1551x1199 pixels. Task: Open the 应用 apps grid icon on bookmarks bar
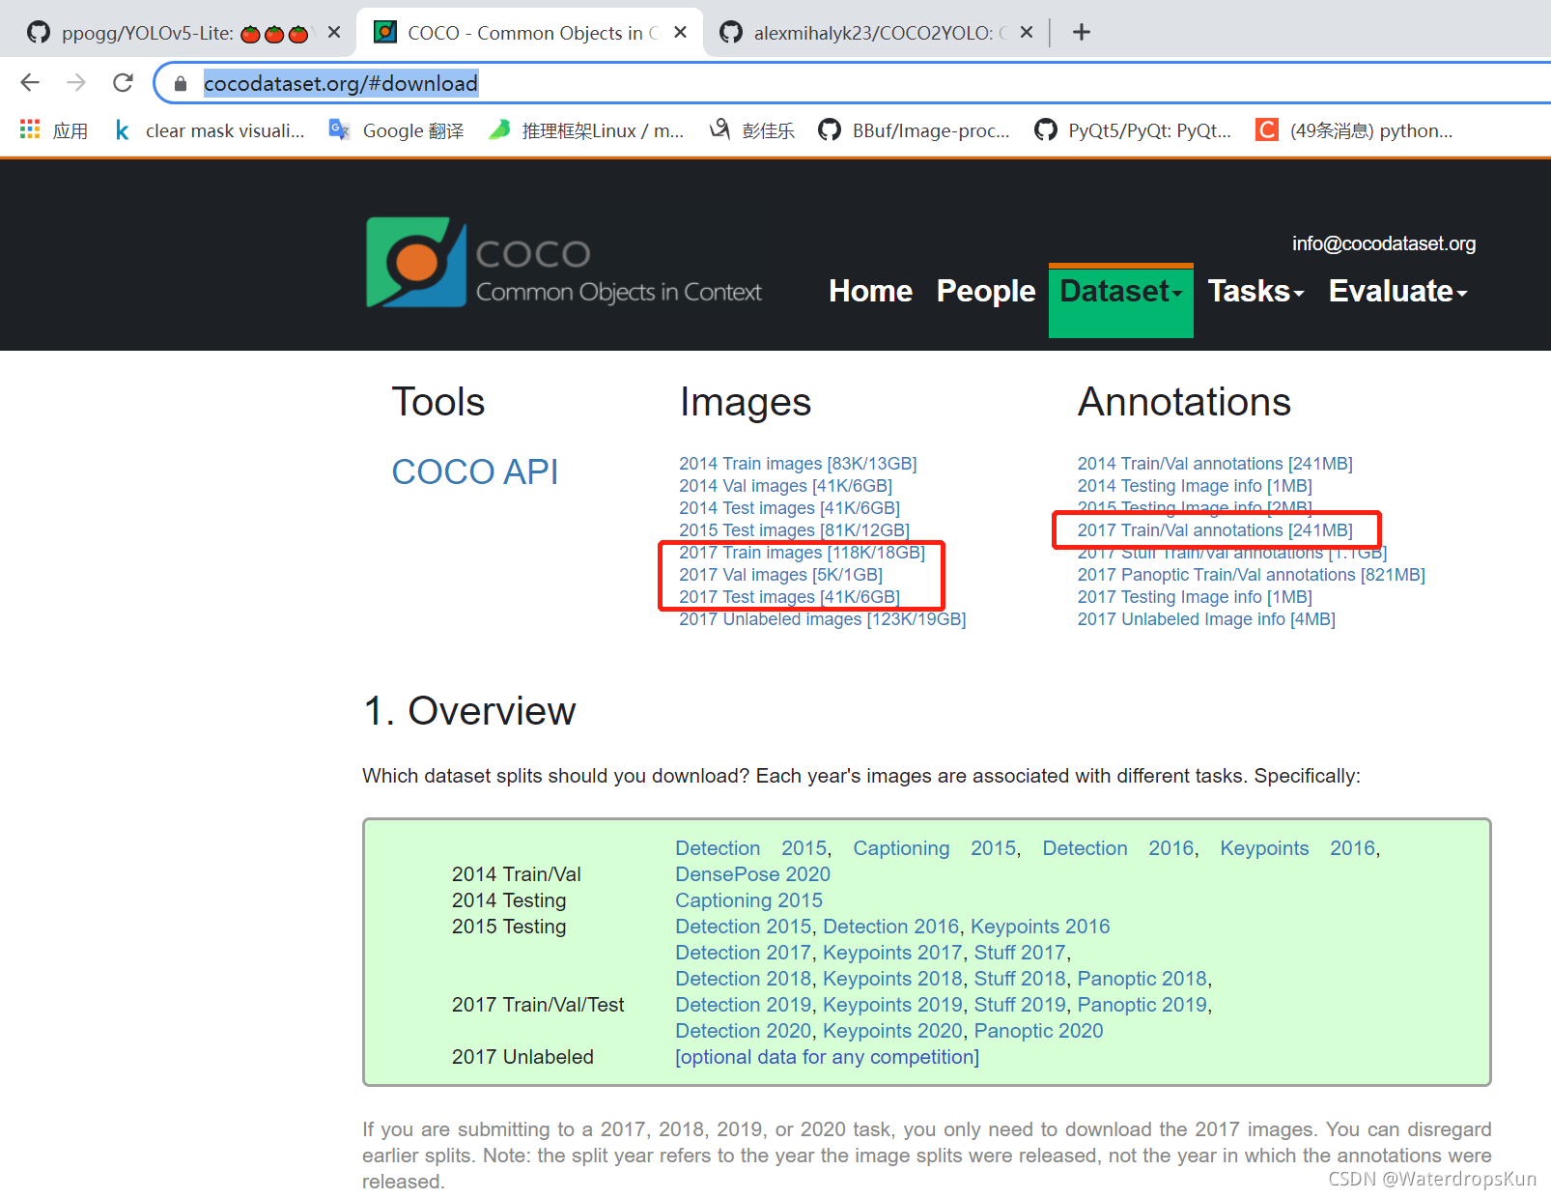(28, 128)
